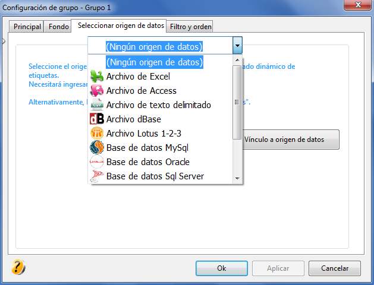
Task: Go to the Filtro y orden tab
Action: pos(190,27)
